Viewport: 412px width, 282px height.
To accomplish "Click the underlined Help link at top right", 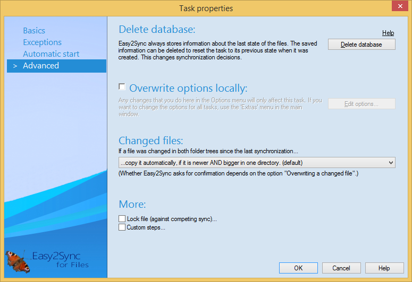I will [388, 33].
